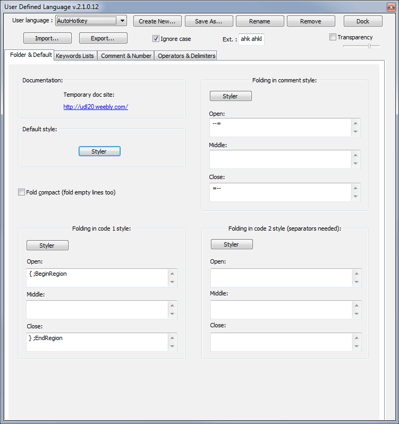
Task: Click down arrow in comment style Close field
Action: 355,197
